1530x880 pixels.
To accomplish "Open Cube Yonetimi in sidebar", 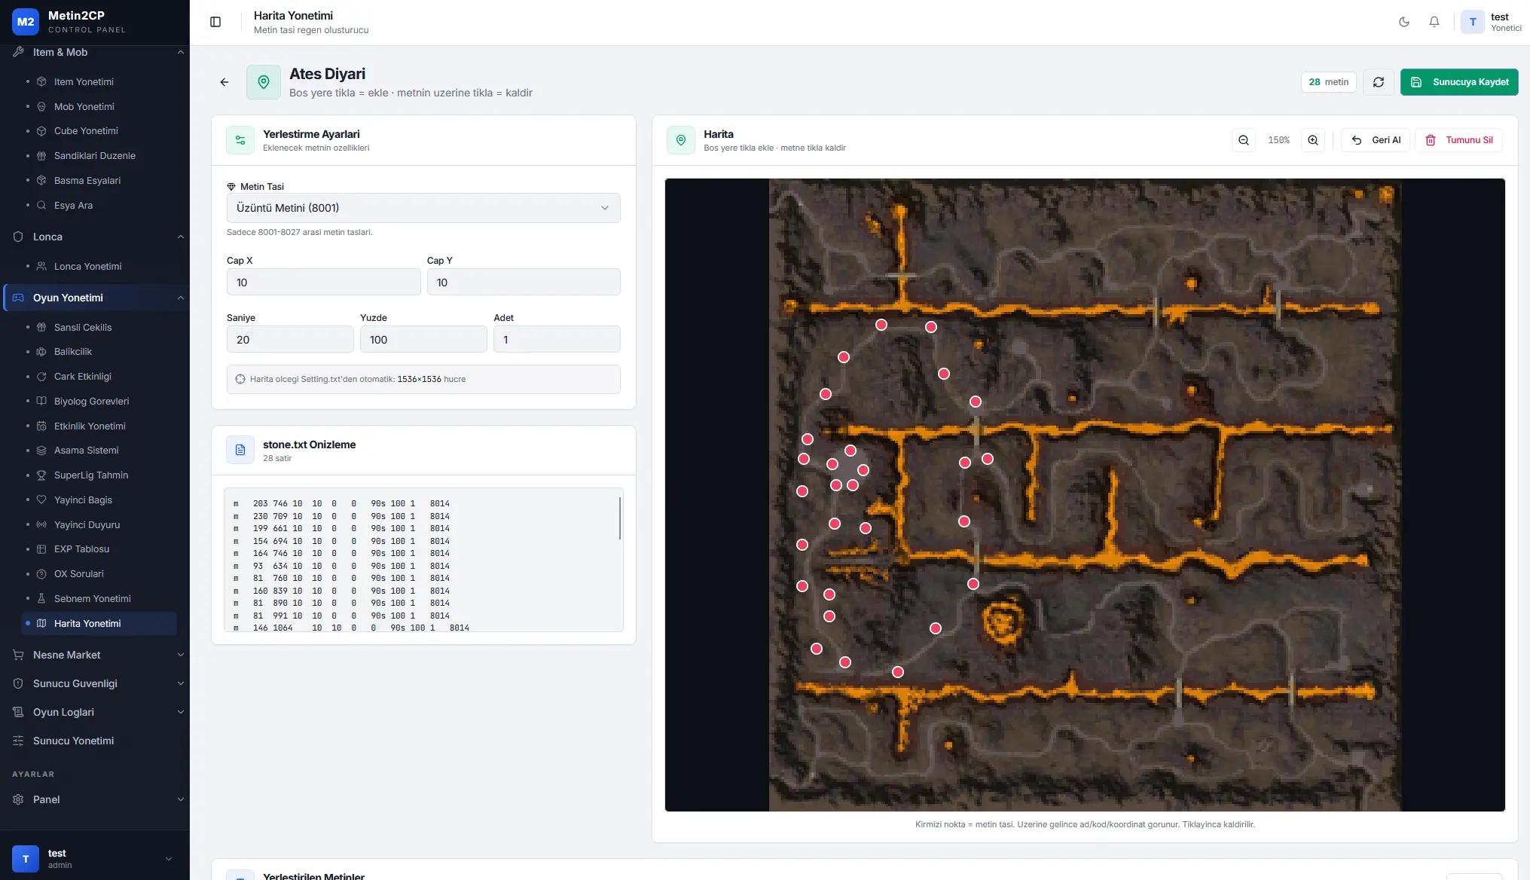I will click(x=86, y=130).
